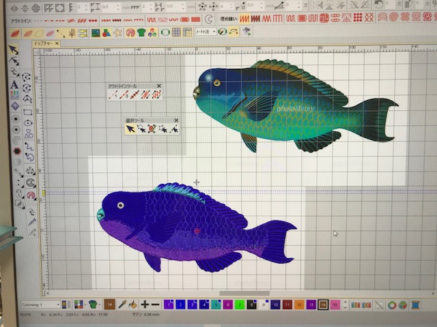This screenshot has height=327, width=437.
Task: Select bright green color swatch 7
Action: 240,305
